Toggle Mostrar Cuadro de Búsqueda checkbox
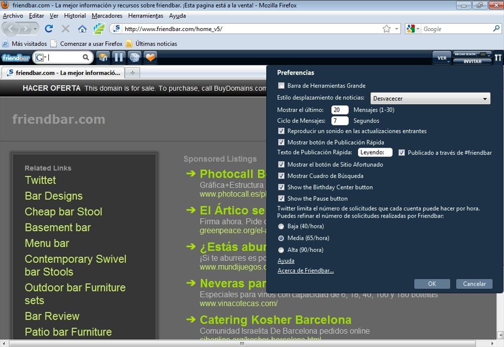 (281, 176)
